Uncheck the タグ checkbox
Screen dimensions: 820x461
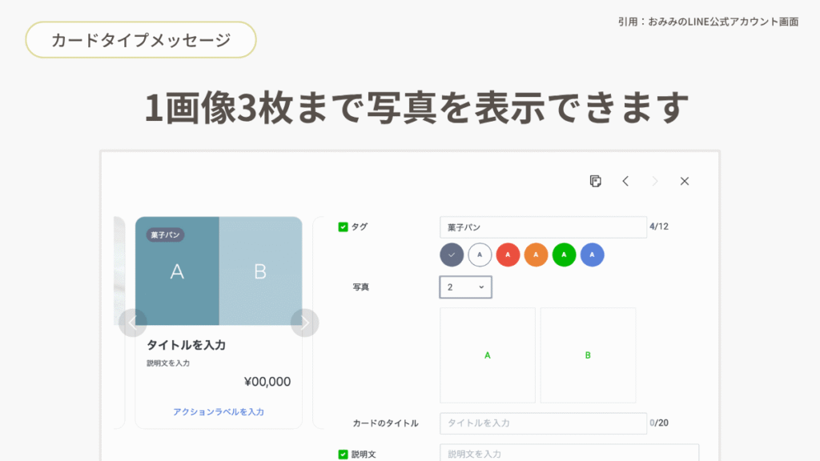tap(343, 227)
